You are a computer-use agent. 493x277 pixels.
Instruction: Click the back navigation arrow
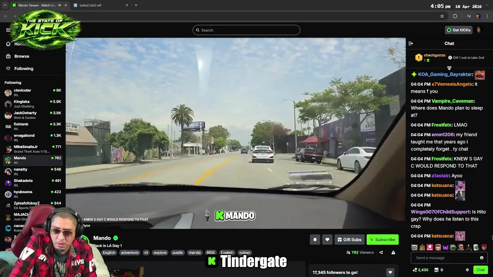(x=5, y=16)
